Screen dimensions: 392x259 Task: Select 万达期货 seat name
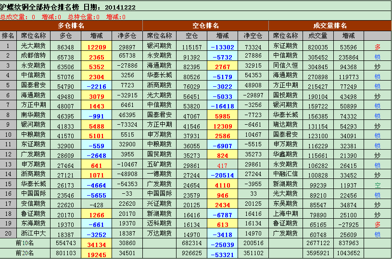tap(159, 233)
